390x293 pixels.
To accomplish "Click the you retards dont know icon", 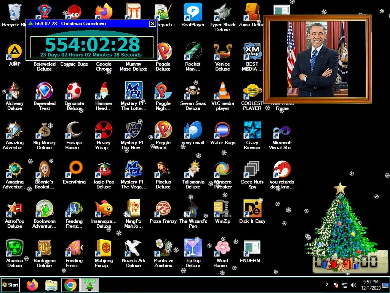I will 282,169.
